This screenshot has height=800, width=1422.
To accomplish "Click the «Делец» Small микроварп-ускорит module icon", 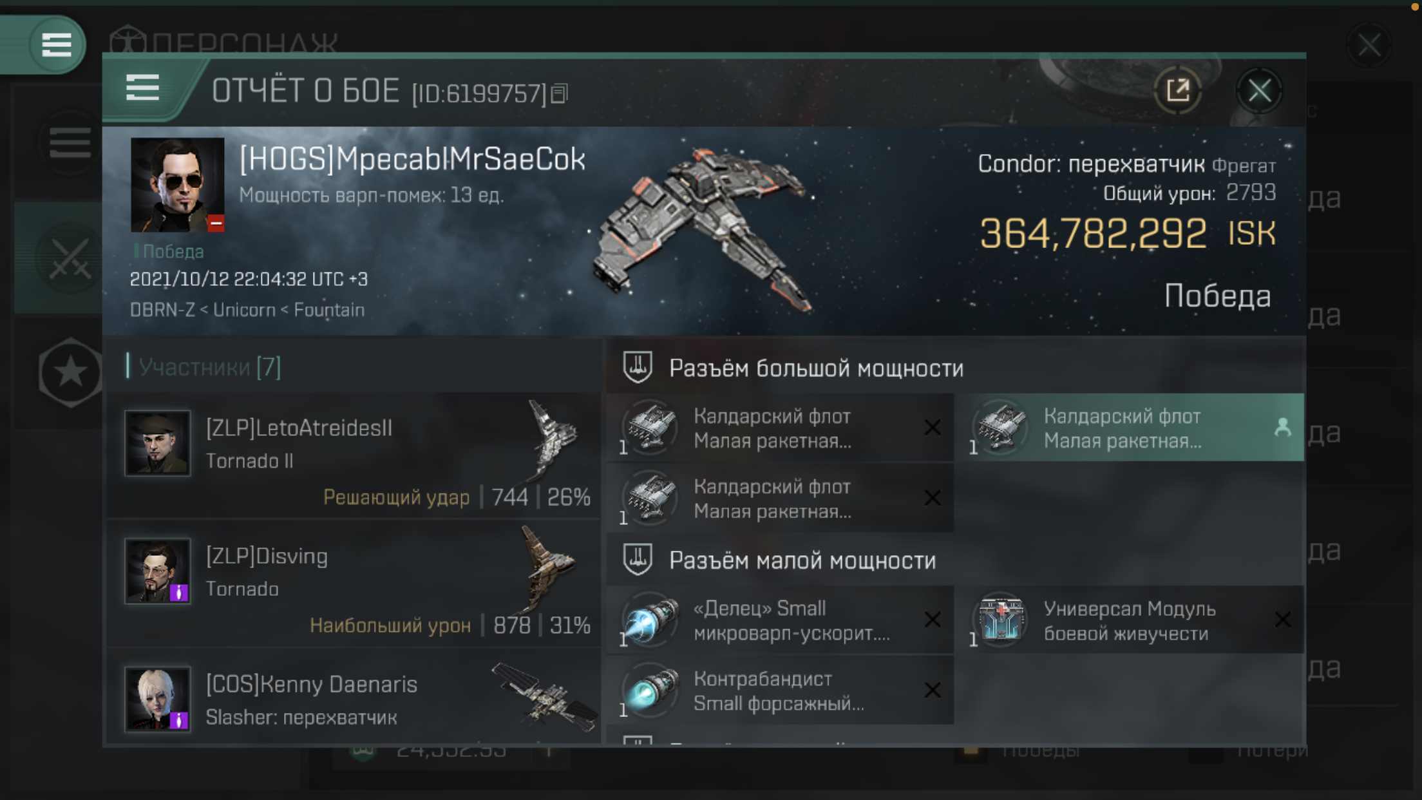I will (650, 619).
